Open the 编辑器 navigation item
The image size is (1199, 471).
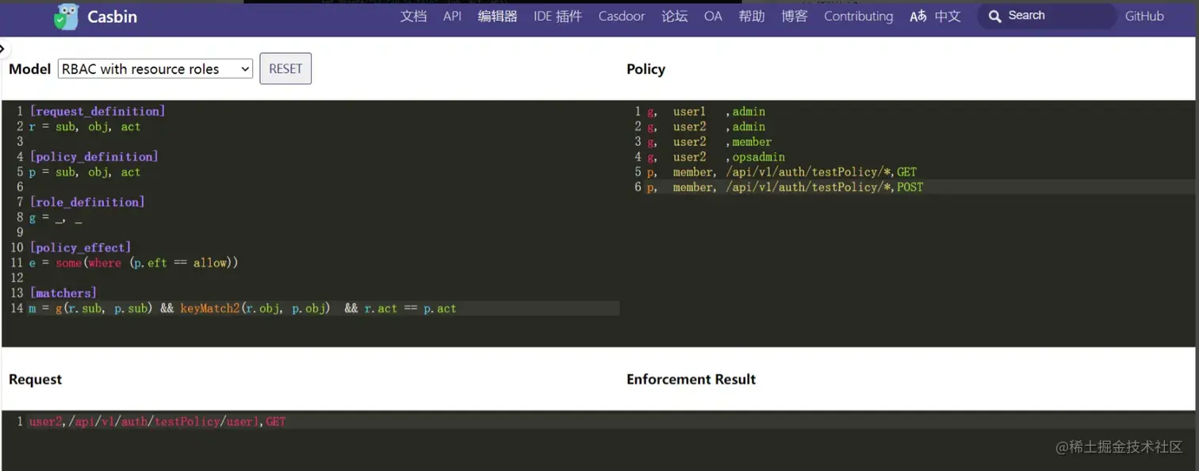click(x=497, y=16)
